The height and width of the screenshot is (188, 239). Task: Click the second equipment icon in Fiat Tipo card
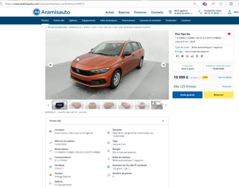point(183,56)
